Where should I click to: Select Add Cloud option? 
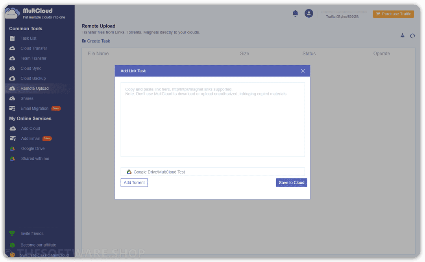pos(31,128)
